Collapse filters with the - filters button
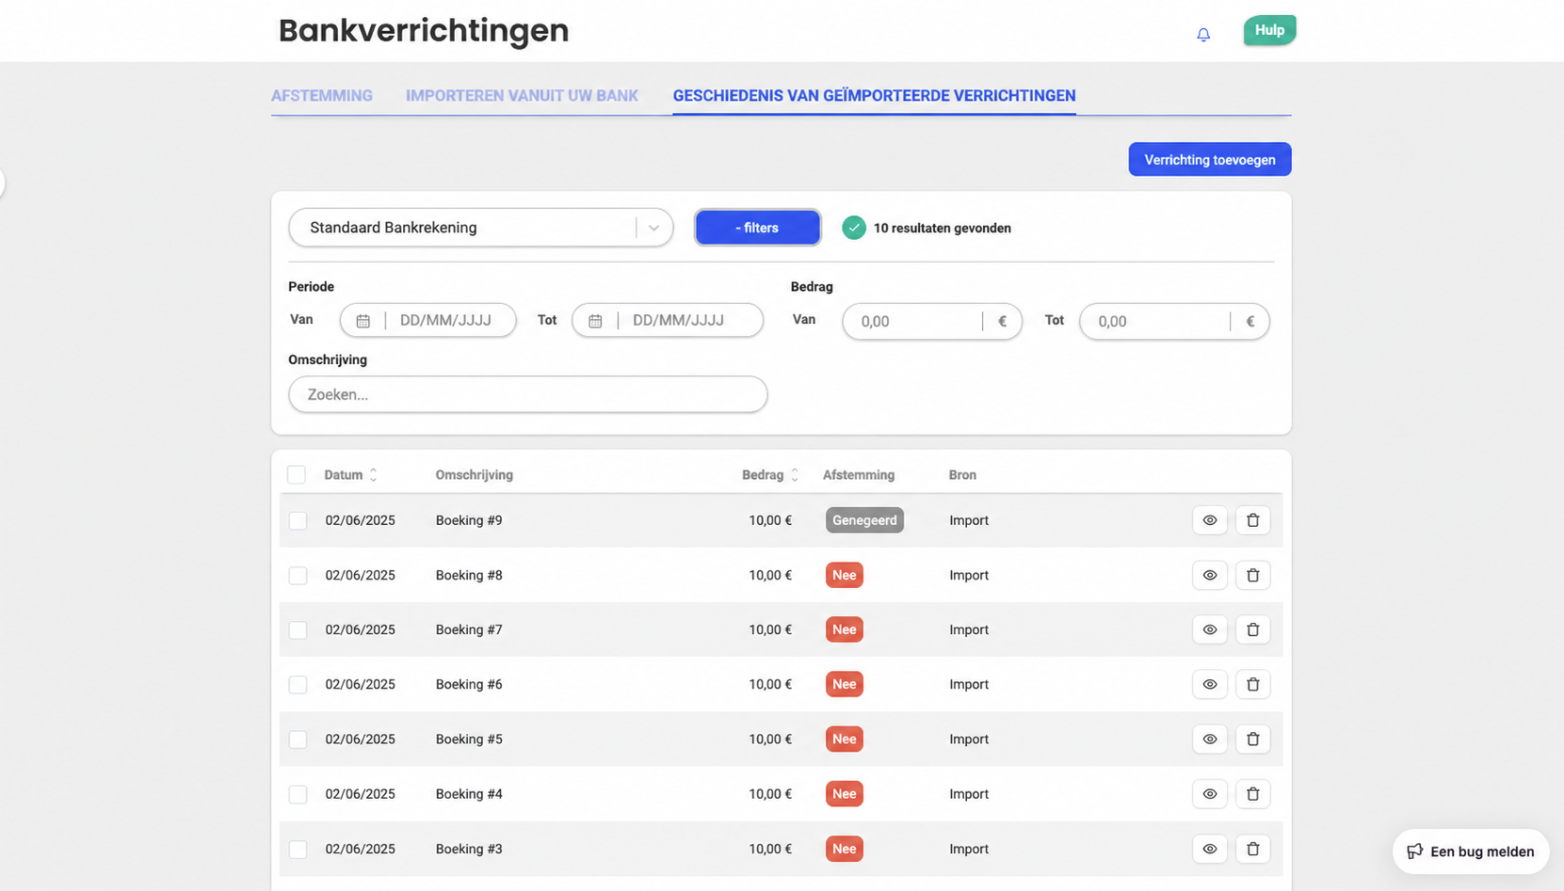Viewport: 1564px width, 891px height. (x=758, y=228)
